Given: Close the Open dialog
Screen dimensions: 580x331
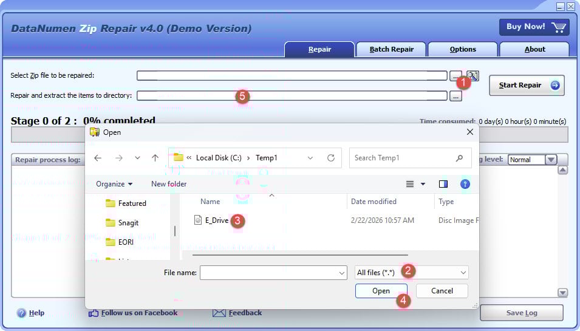Looking at the screenshot, I should point(470,132).
